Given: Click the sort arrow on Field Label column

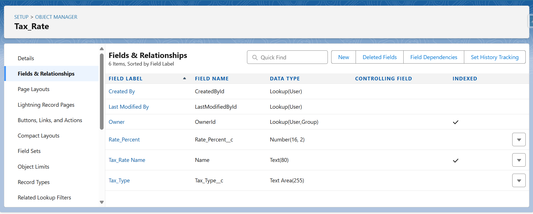Looking at the screenshot, I should [184, 78].
